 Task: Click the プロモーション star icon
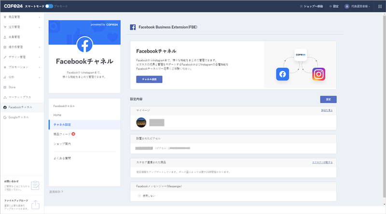5,67
